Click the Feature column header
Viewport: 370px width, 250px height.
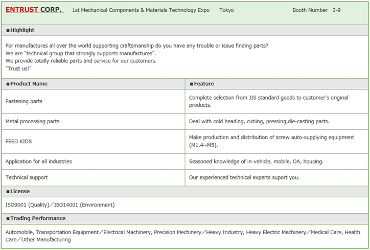(202, 84)
